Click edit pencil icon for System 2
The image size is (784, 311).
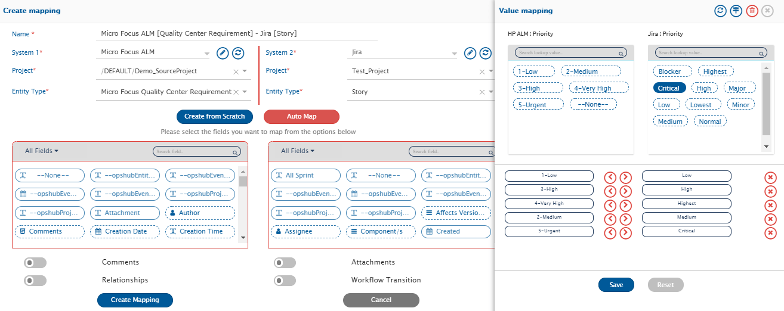click(470, 53)
